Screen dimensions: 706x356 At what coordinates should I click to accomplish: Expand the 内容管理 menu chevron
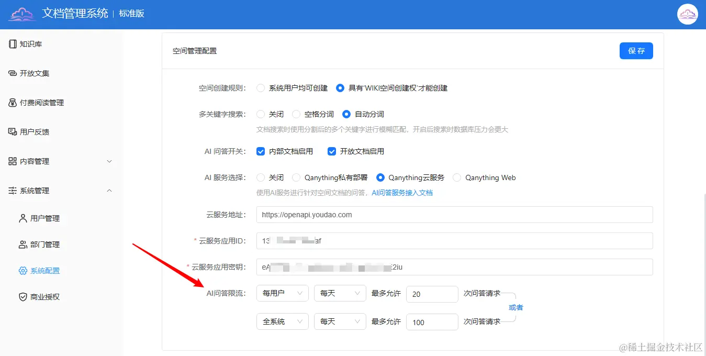pos(109,161)
